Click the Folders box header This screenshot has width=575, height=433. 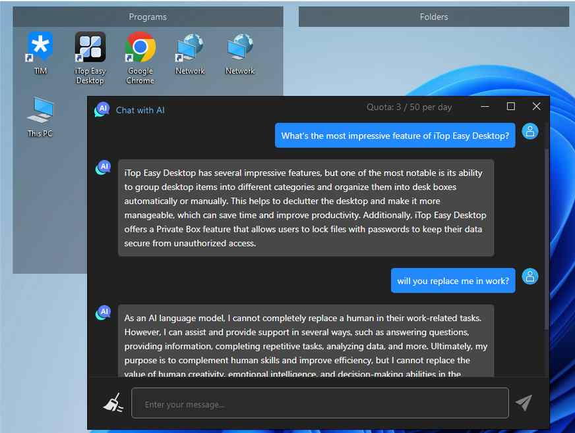[434, 17]
